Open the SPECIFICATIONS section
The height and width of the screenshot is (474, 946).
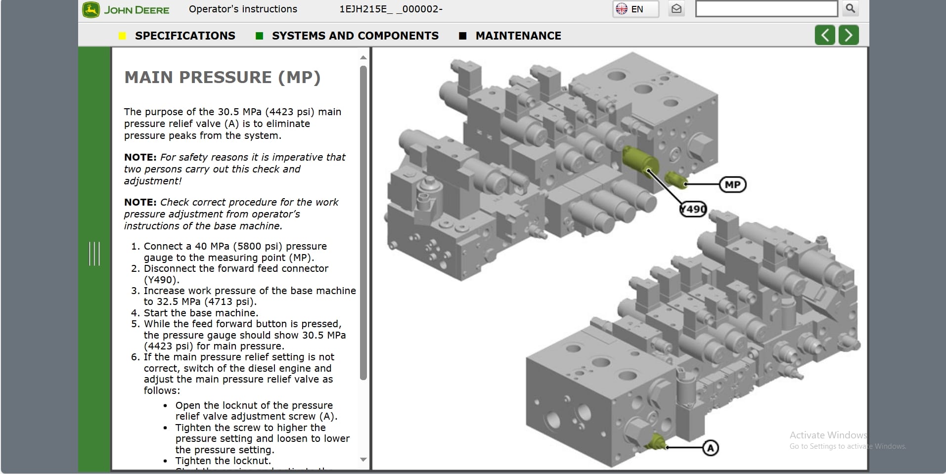[x=185, y=36]
